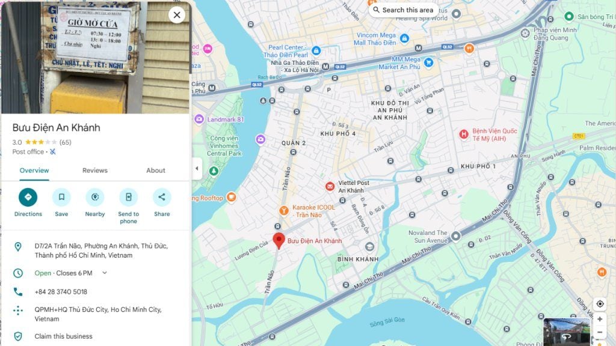Image resolution: width=616 pixels, height=346 pixels.
Task: Collapse the side panel arrow
Action: [197, 169]
